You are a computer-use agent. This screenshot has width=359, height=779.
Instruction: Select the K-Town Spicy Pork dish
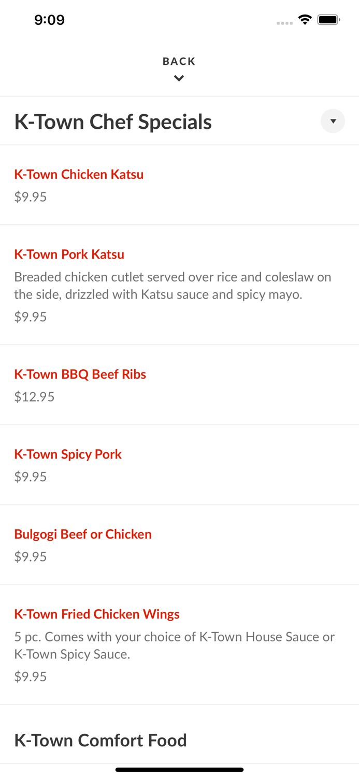(68, 454)
